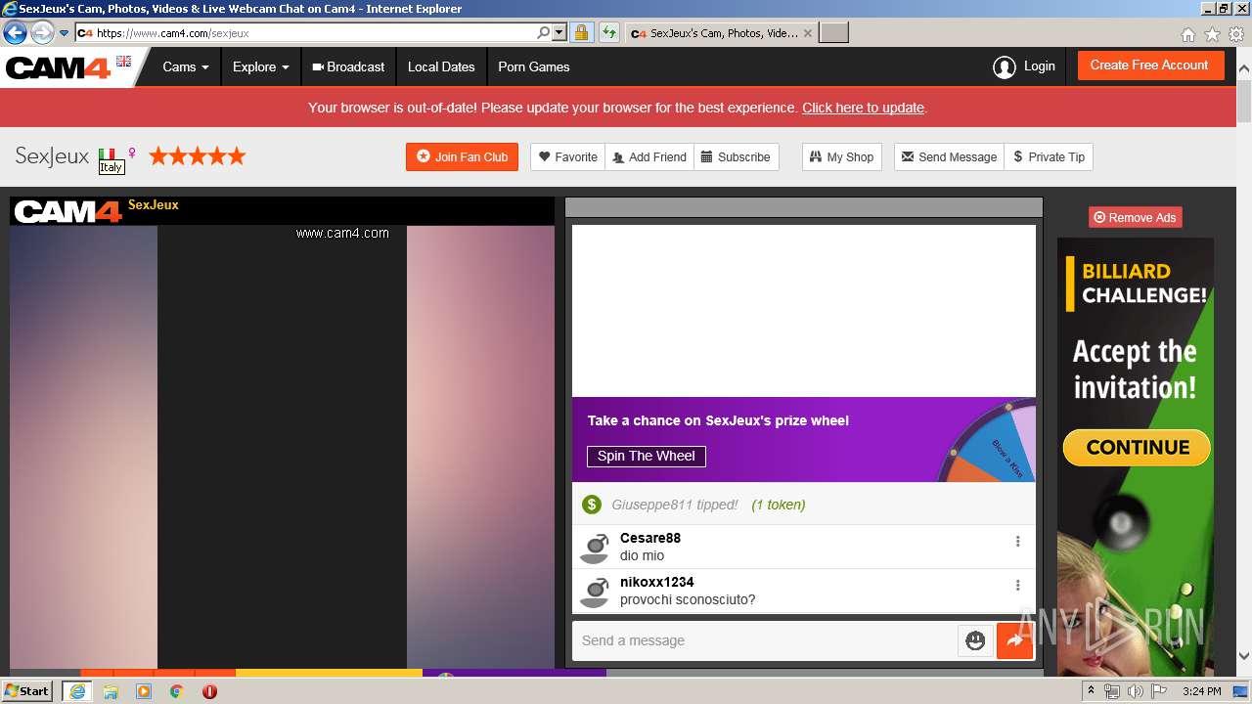Image resolution: width=1252 pixels, height=704 pixels.
Task: Click Send Message button
Action: click(x=949, y=156)
